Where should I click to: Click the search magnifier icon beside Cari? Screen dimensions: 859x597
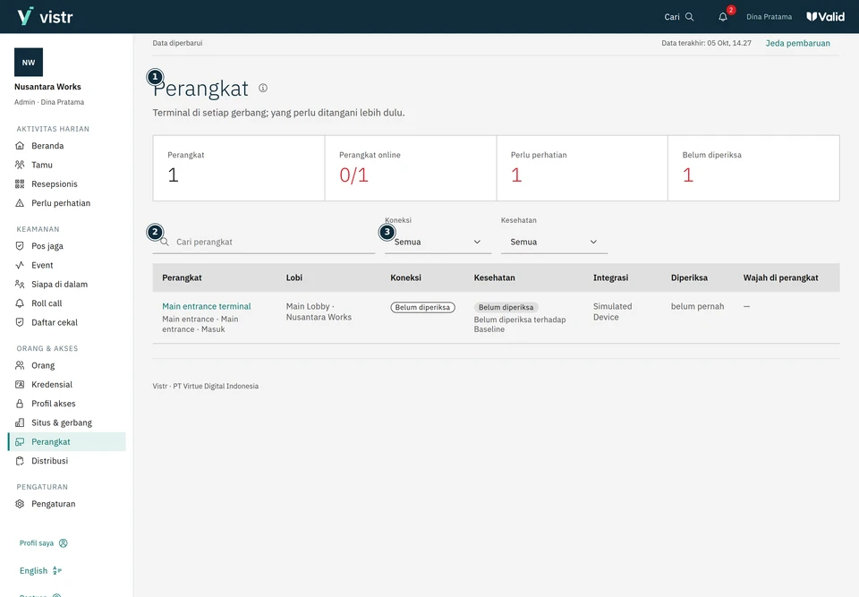point(690,17)
